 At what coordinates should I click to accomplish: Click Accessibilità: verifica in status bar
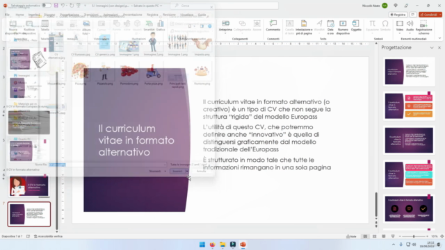coord(48,236)
